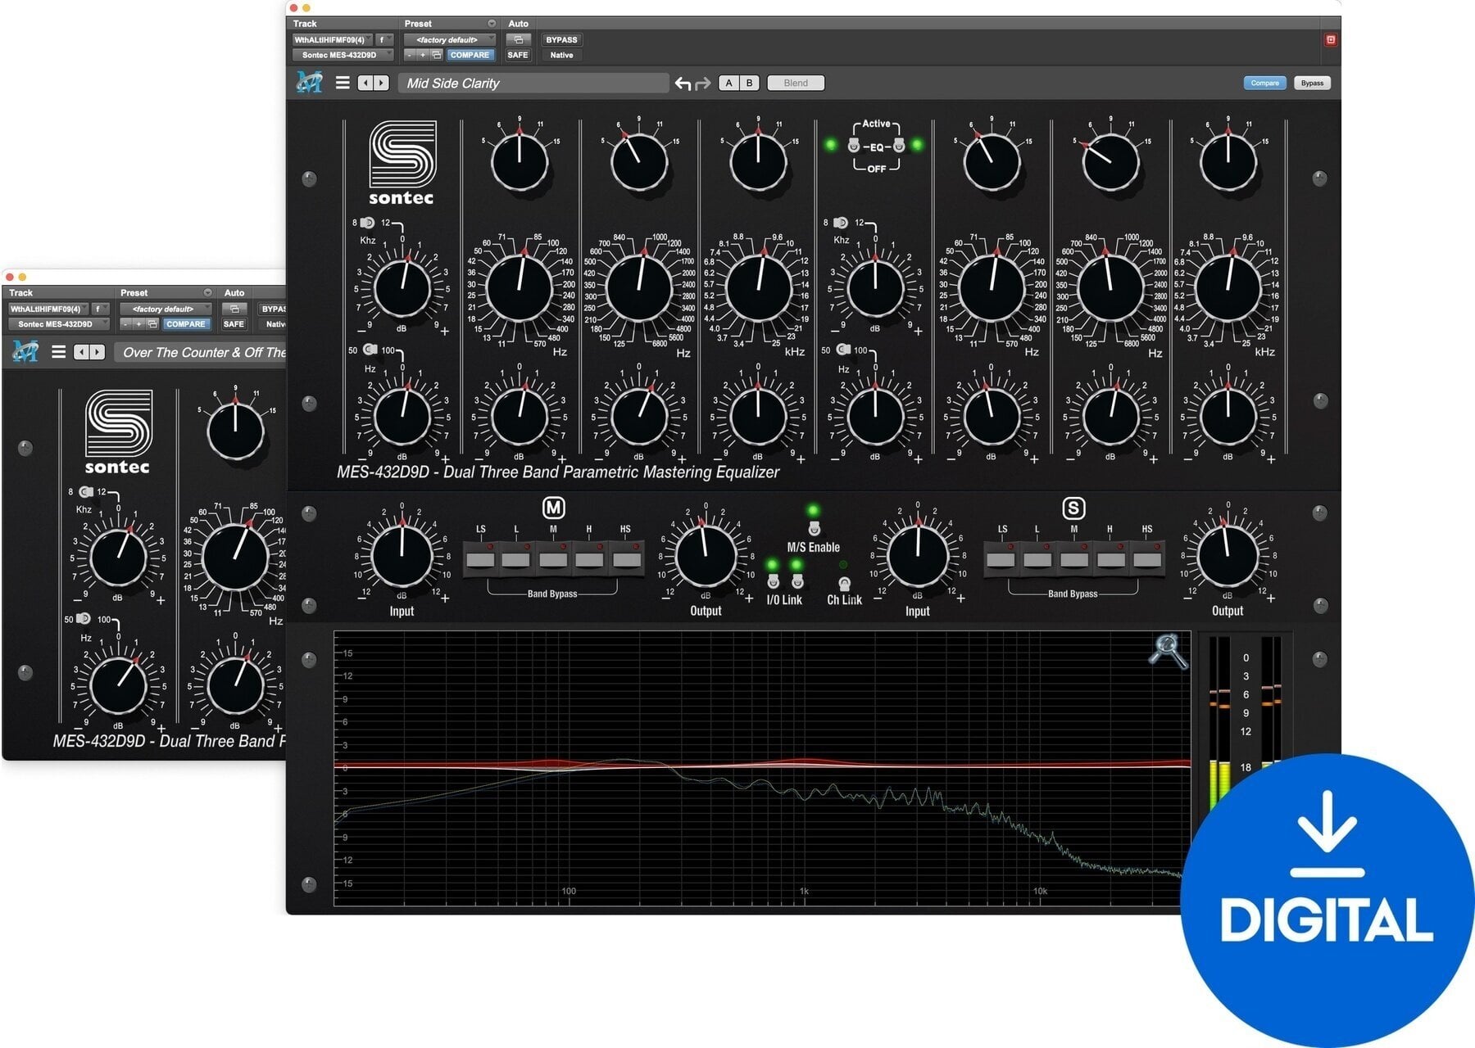Select the B settings slot
This screenshot has width=1475, height=1048.
(749, 83)
